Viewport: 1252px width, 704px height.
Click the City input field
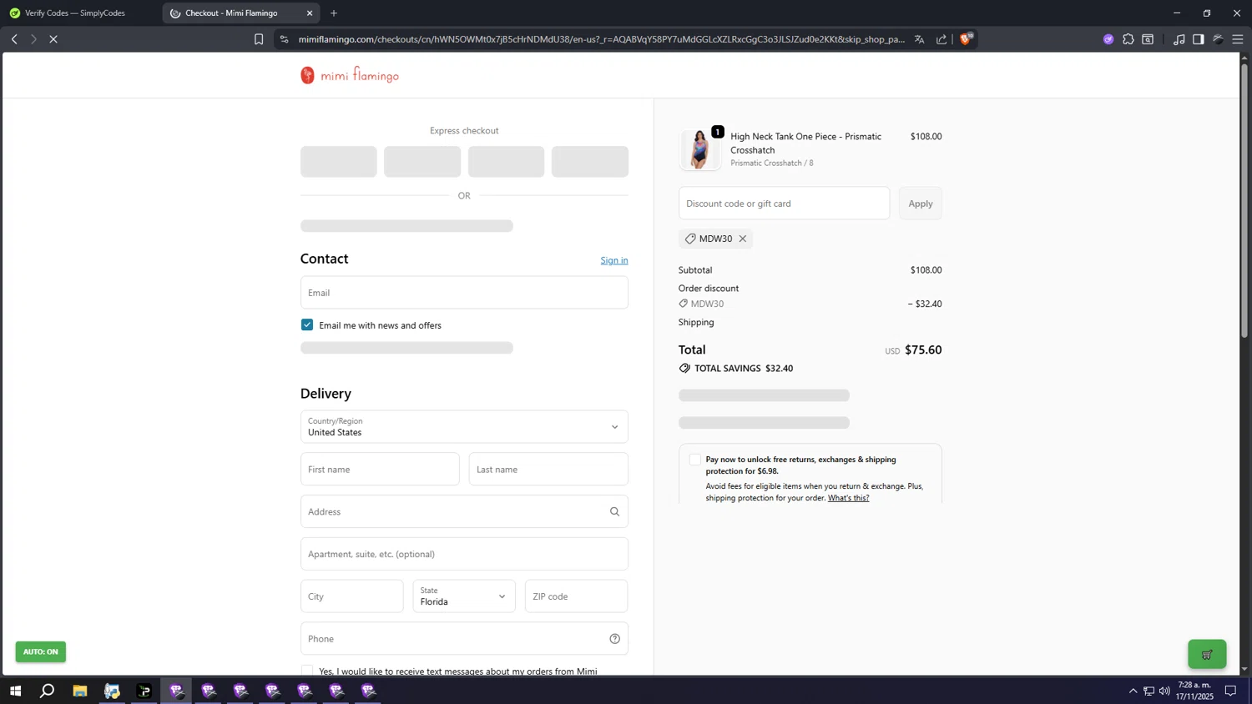(351, 596)
